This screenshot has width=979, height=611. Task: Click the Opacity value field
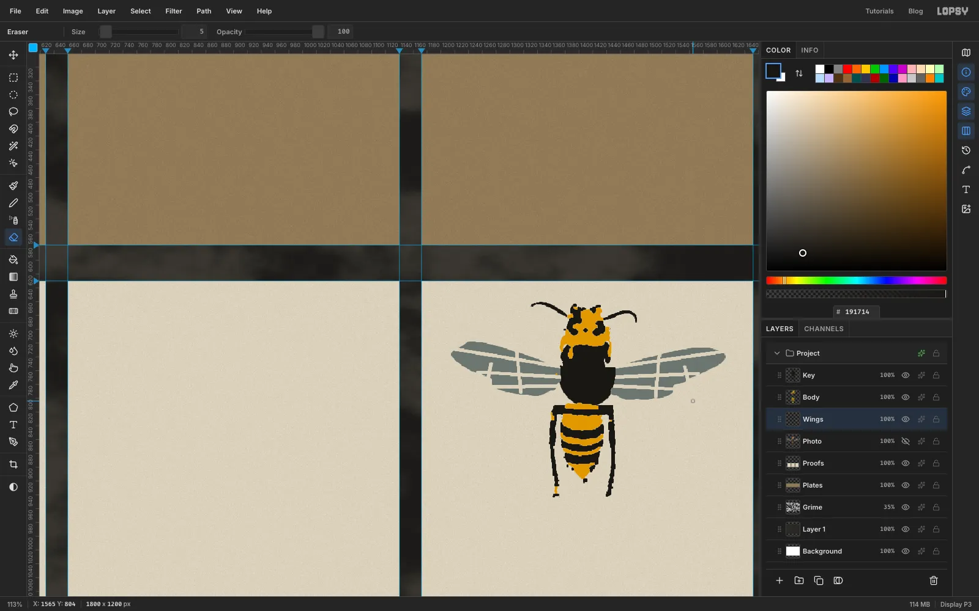[x=341, y=32]
